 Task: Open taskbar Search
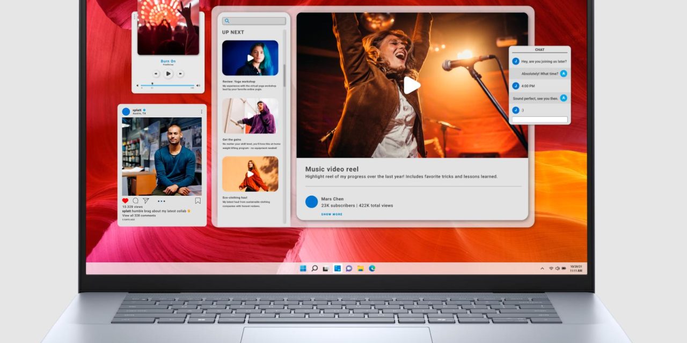315,268
